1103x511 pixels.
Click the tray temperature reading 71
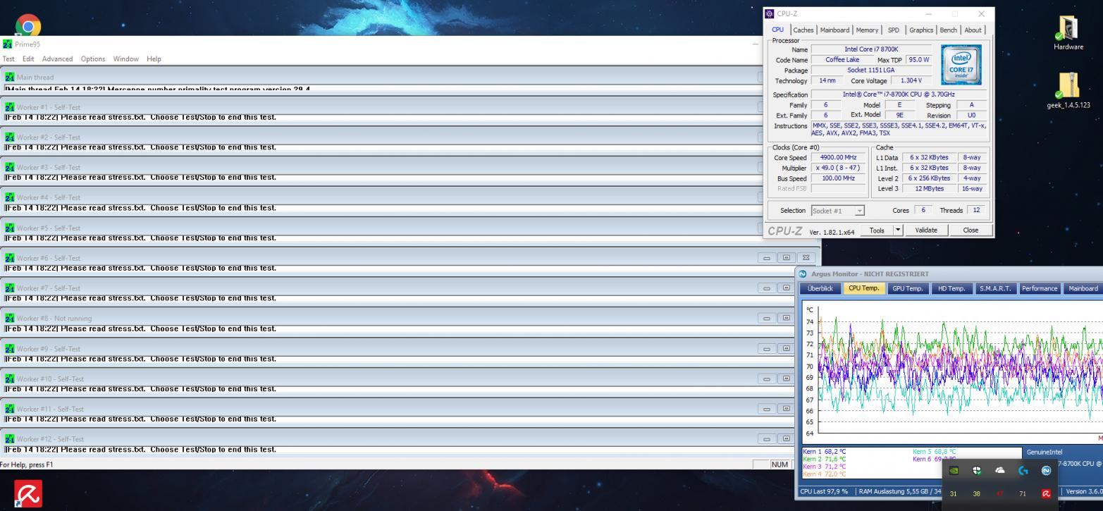click(1023, 493)
